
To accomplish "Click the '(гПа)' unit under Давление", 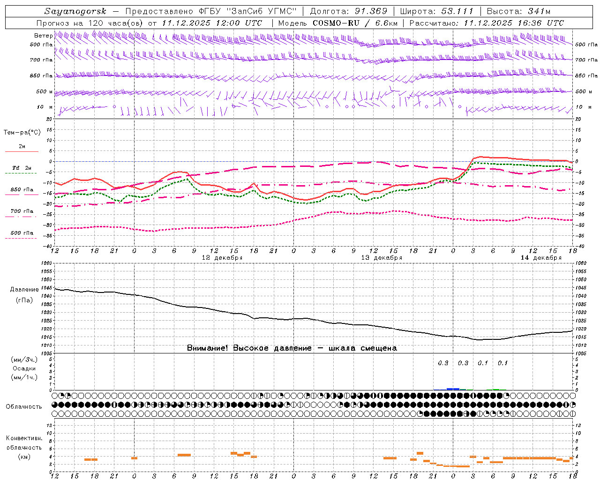I will tap(24, 300).
